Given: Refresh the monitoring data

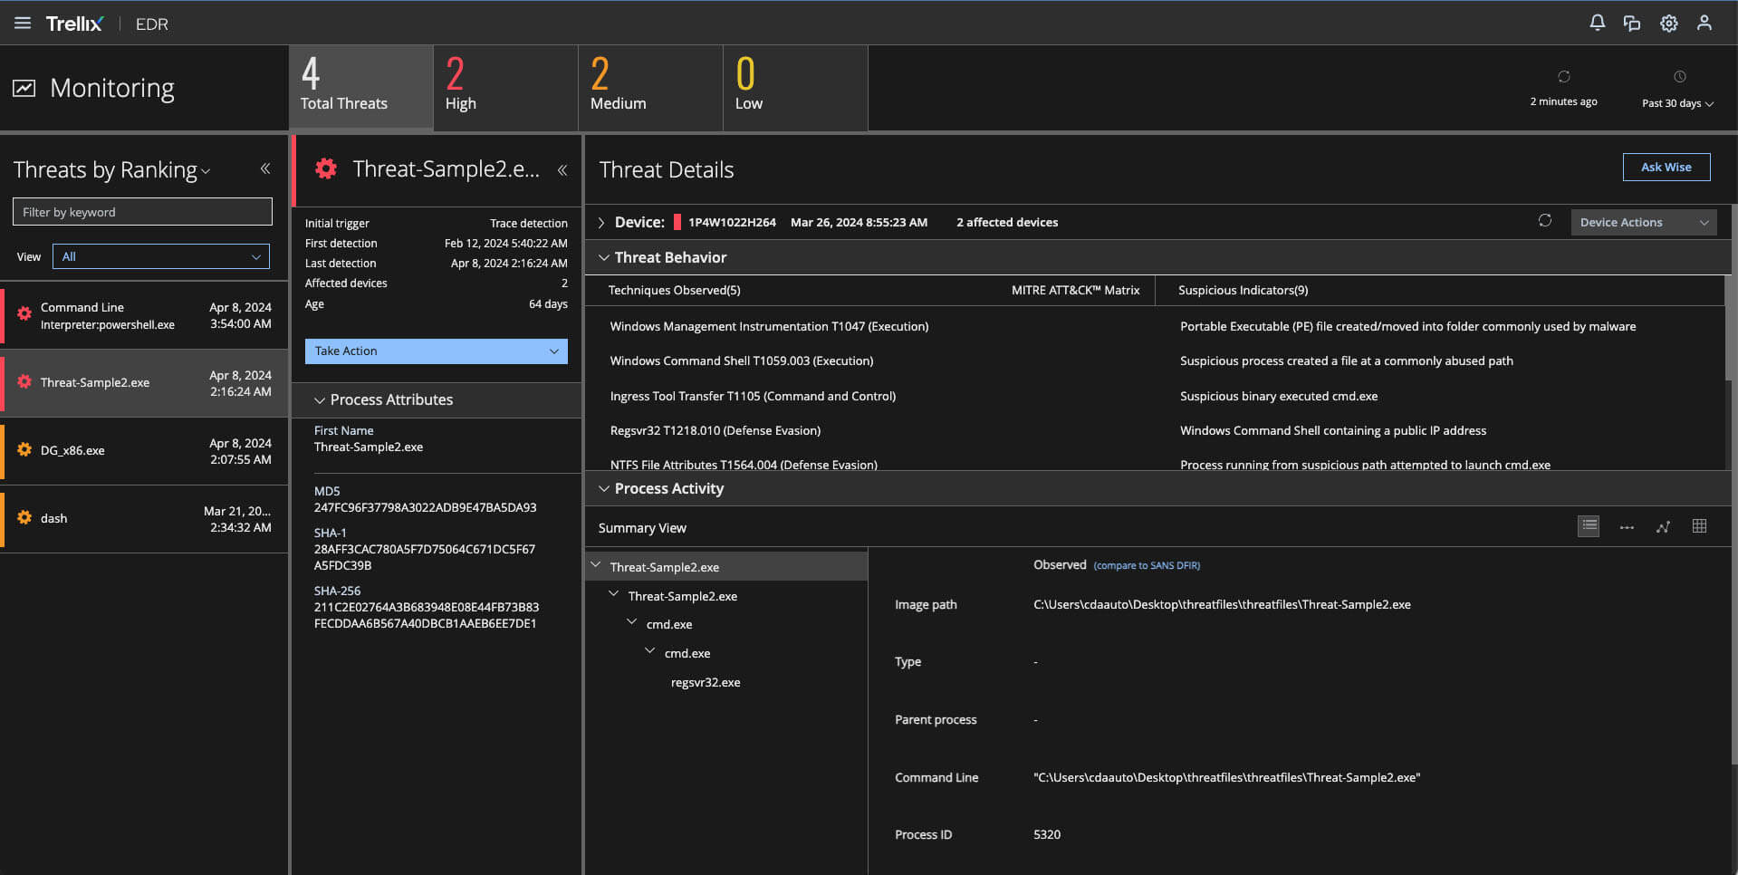Looking at the screenshot, I should (x=1563, y=77).
